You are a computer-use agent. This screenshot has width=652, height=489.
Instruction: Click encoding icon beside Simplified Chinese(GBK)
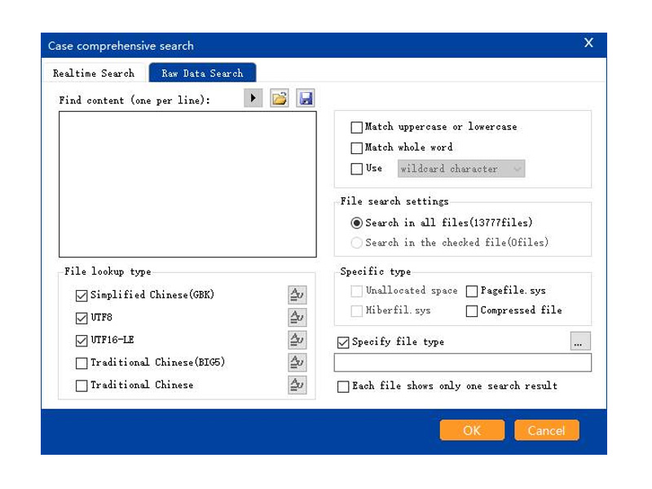[x=297, y=295]
